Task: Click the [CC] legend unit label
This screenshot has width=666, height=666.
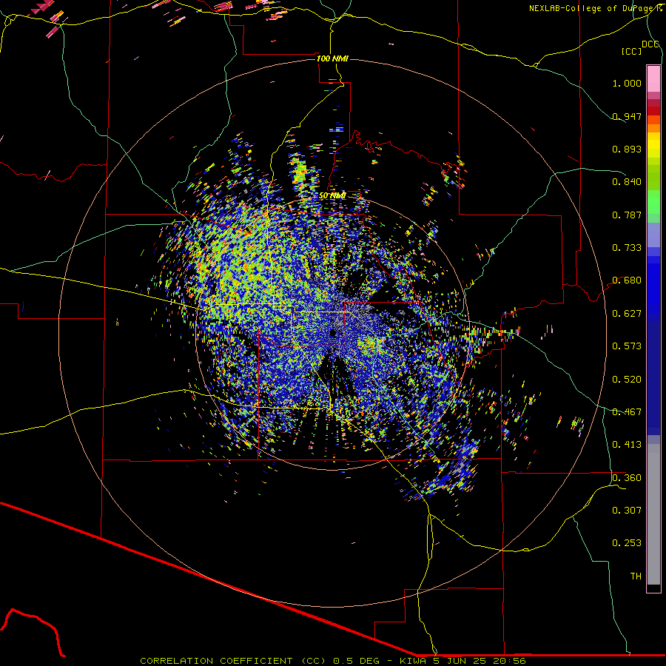Action: click(x=631, y=51)
